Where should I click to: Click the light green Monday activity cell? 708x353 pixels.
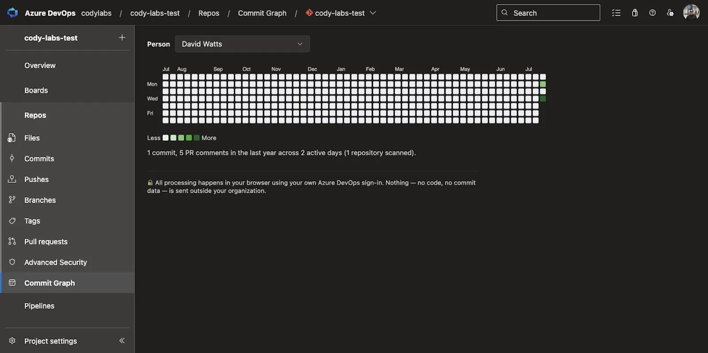click(543, 84)
